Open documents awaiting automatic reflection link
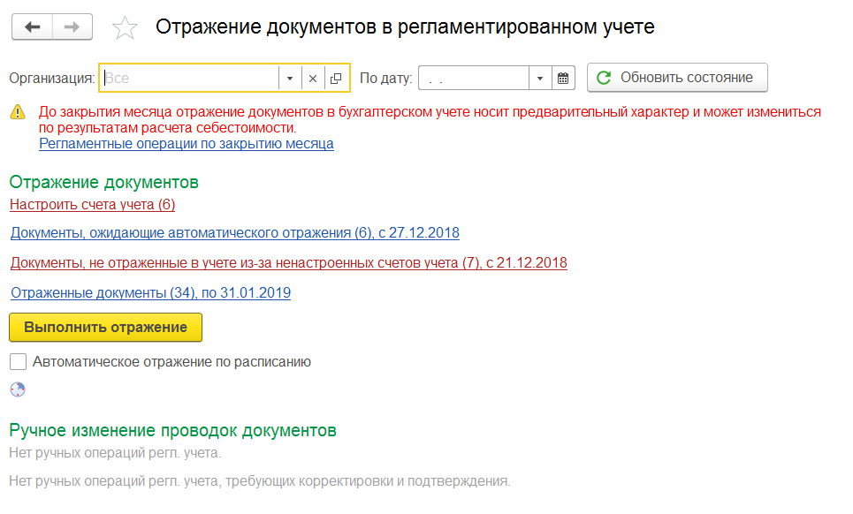Viewport: 853px width, 514px height. coord(235,233)
